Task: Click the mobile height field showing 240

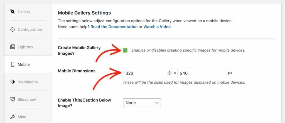Action: click(x=201, y=73)
